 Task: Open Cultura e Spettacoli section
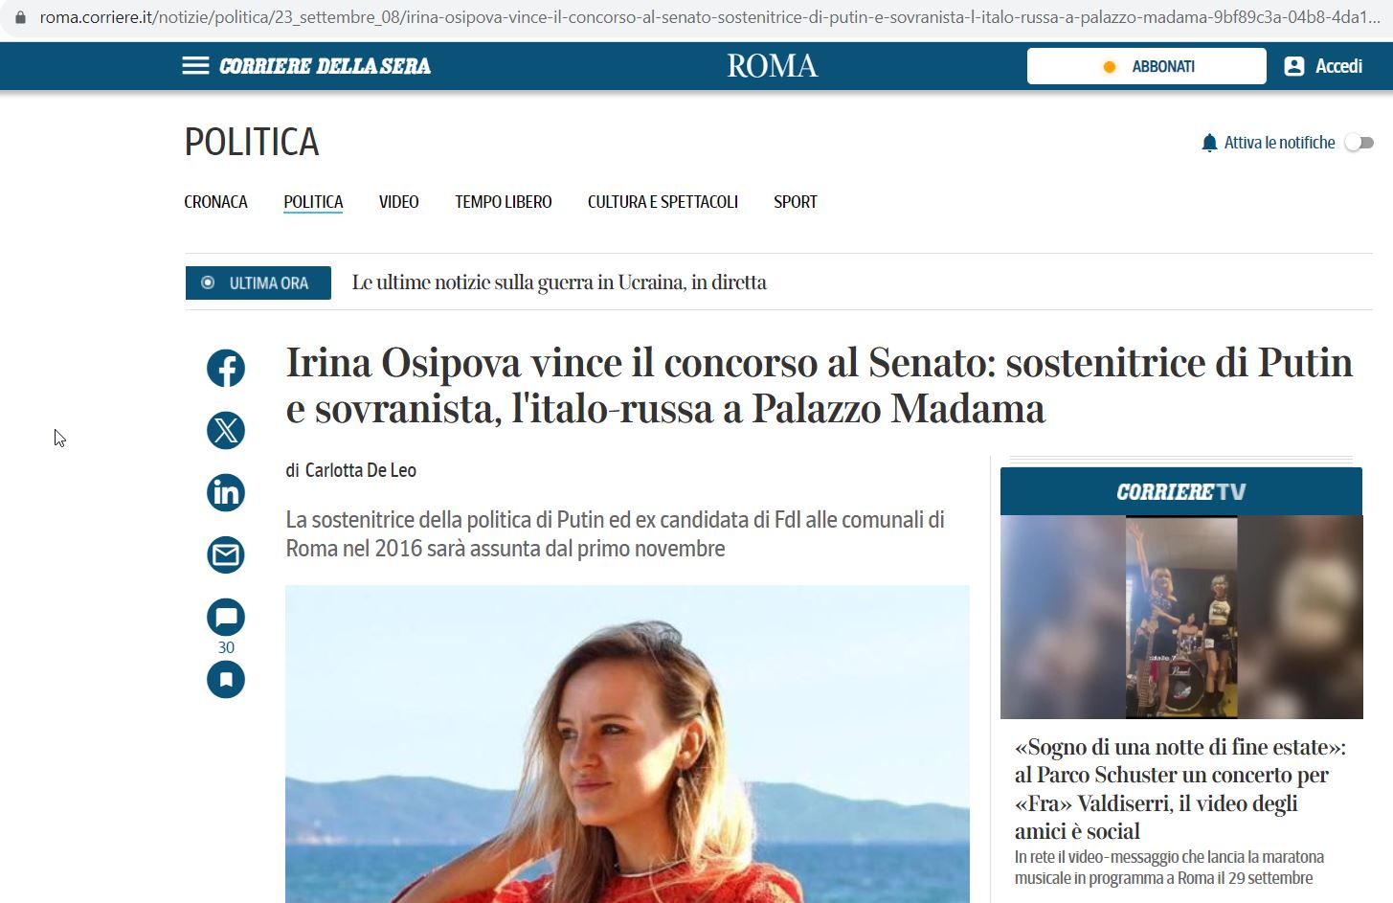663,202
